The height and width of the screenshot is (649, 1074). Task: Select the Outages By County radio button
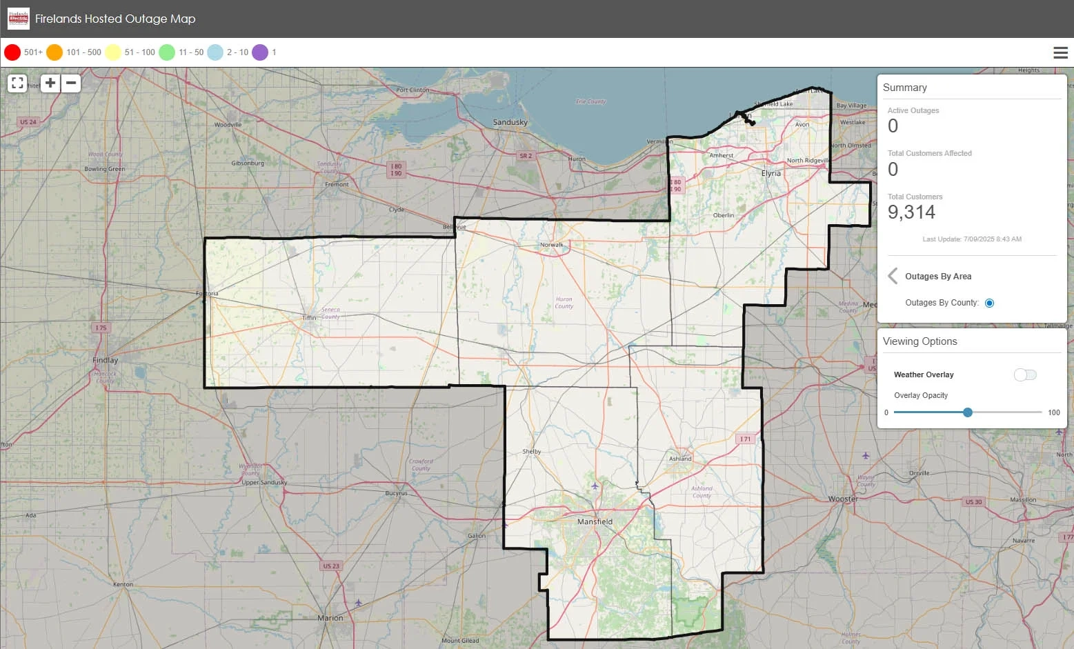click(x=990, y=303)
